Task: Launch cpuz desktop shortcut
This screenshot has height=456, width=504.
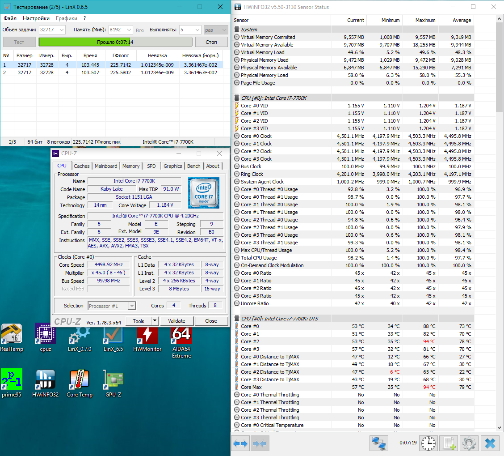Action: 45,337
